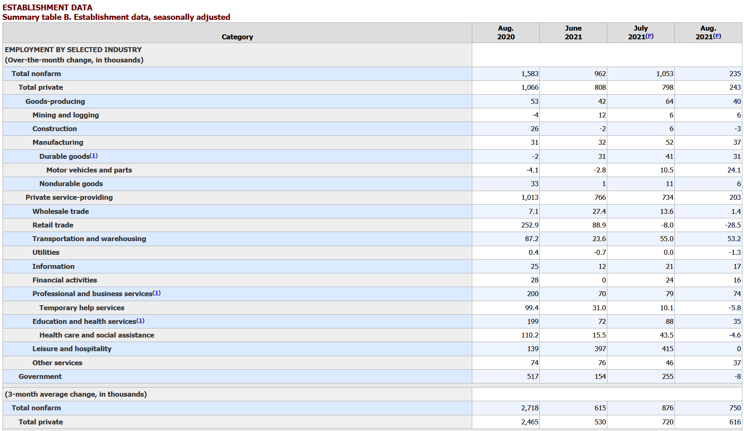Select the Private service-providing row label
744x431 pixels.
point(69,197)
